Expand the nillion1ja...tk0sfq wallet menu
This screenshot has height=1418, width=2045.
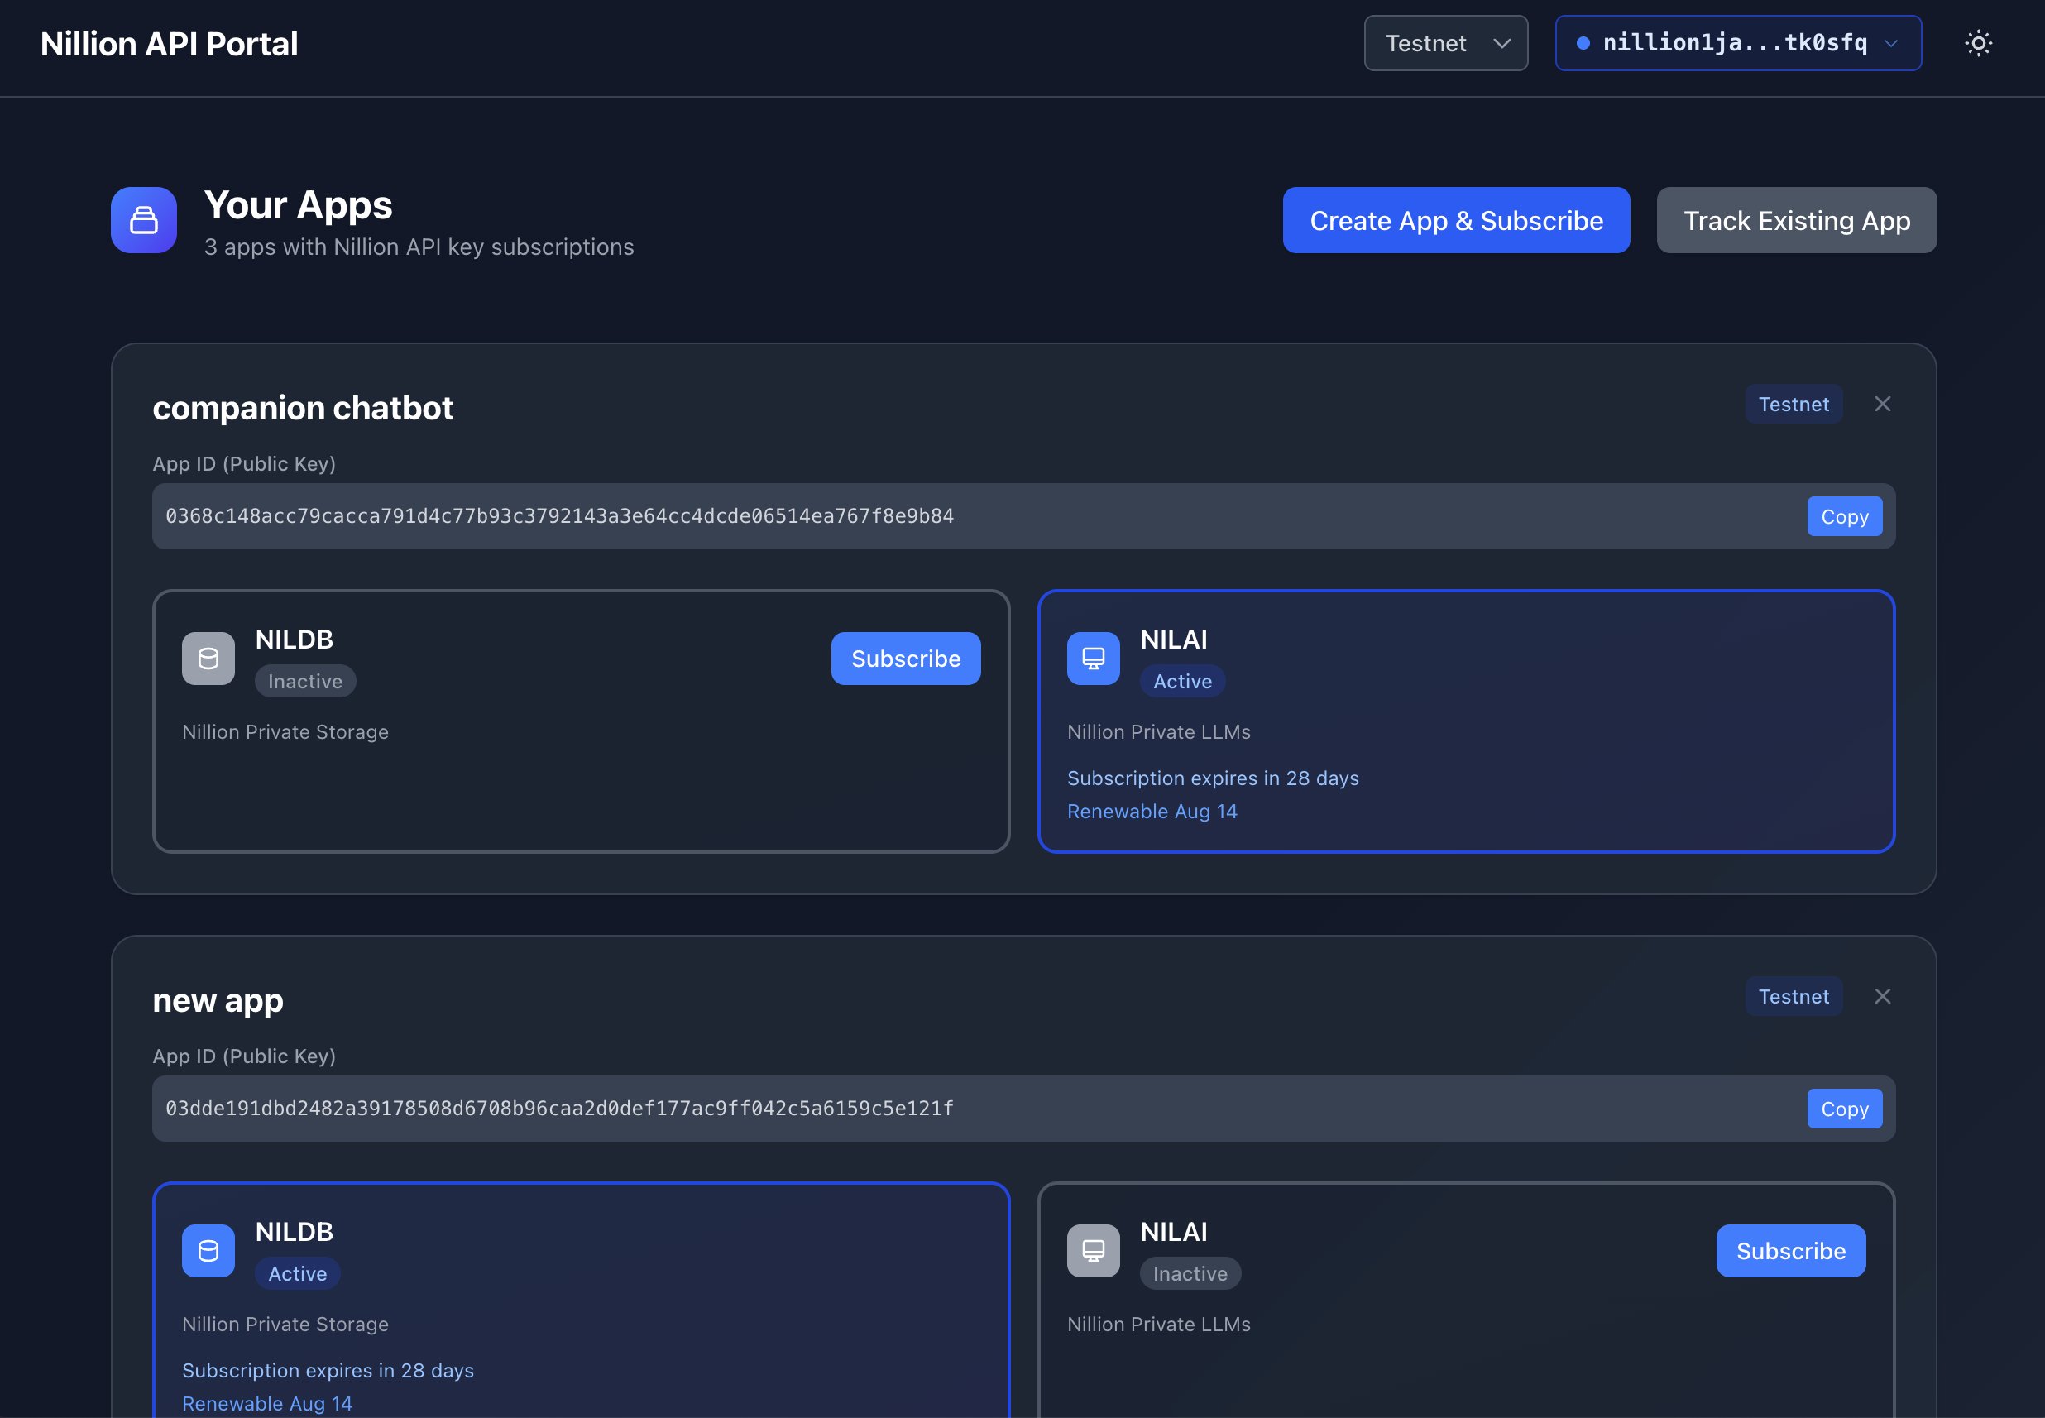(x=1736, y=41)
